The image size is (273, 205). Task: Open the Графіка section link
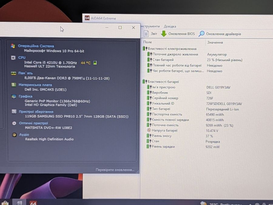[25, 96]
